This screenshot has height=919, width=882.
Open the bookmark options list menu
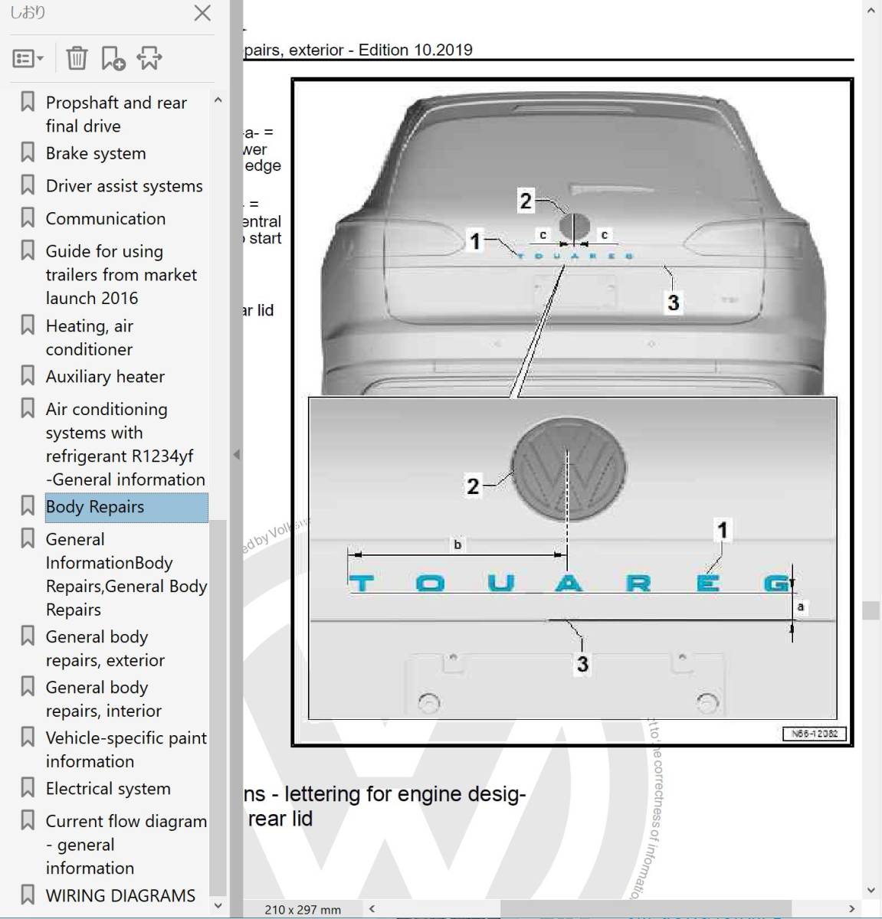click(28, 58)
